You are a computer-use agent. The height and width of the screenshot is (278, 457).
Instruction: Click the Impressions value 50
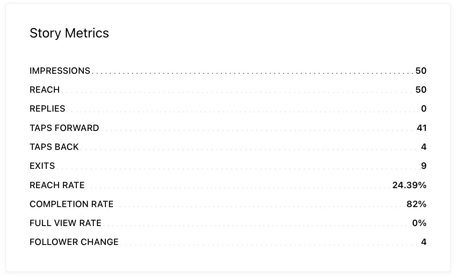pos(421,71)
